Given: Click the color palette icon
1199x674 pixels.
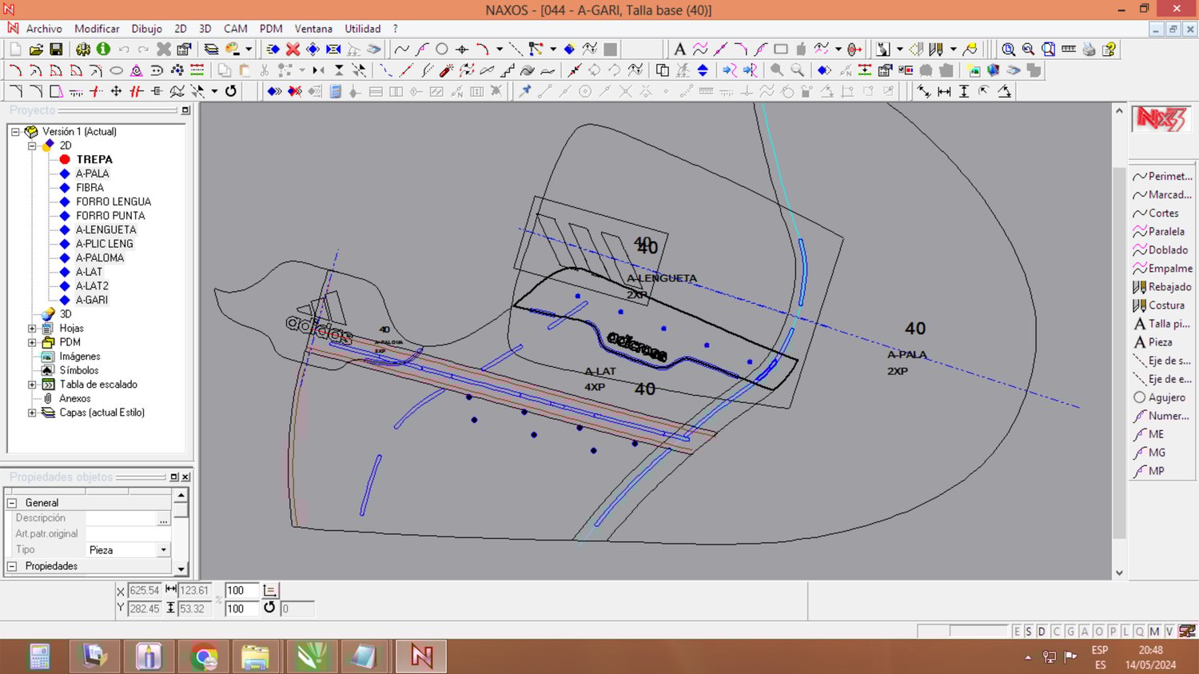Looking at the screenshot, I should click(233, 50).
